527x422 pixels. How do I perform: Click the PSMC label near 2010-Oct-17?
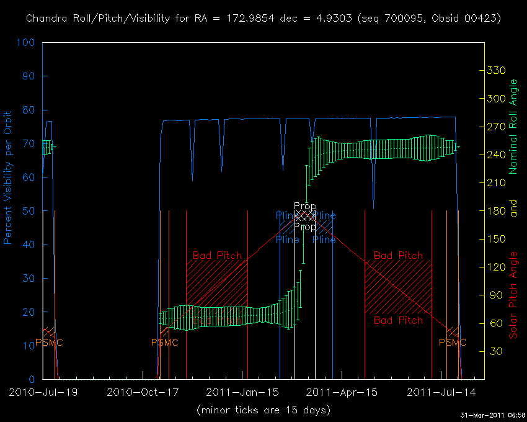[165, 343]
